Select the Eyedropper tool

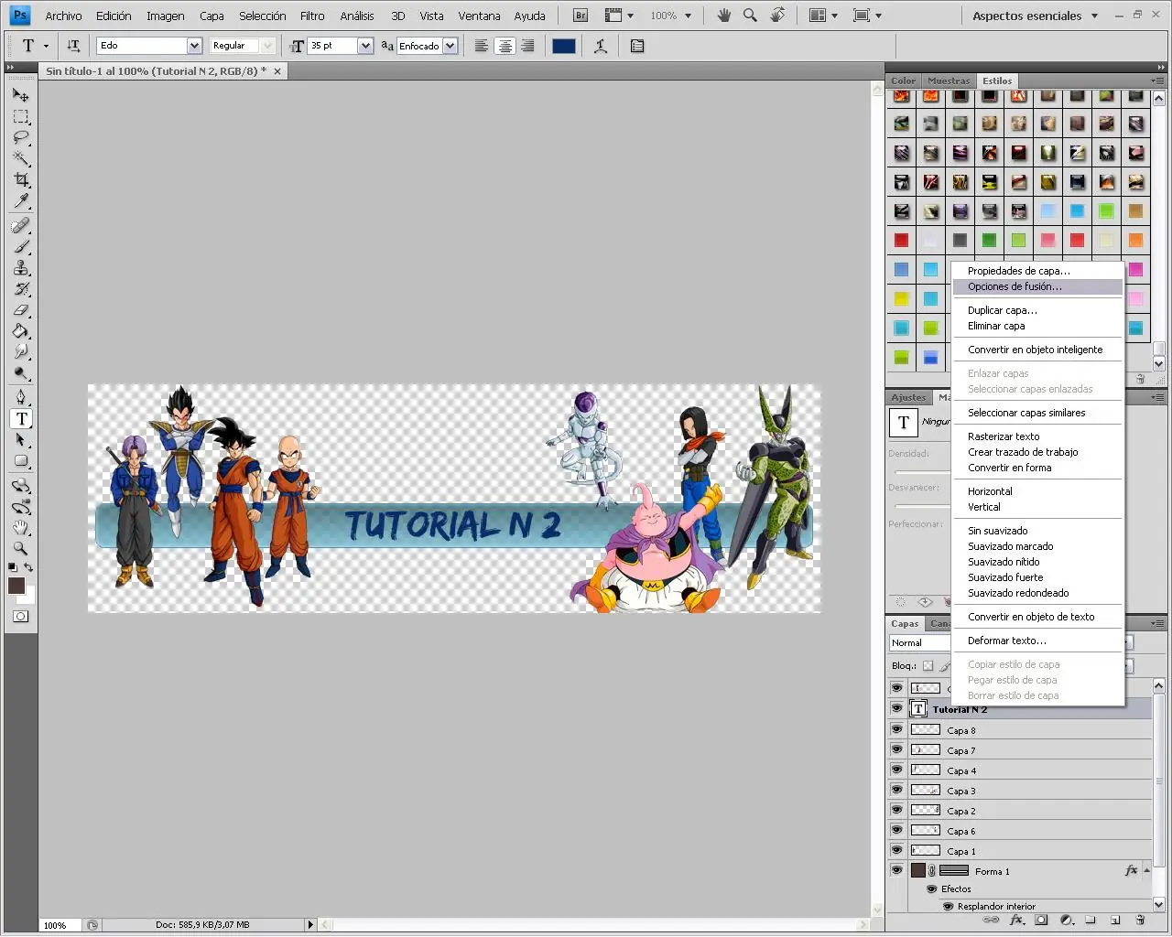(x=21, y=200)
